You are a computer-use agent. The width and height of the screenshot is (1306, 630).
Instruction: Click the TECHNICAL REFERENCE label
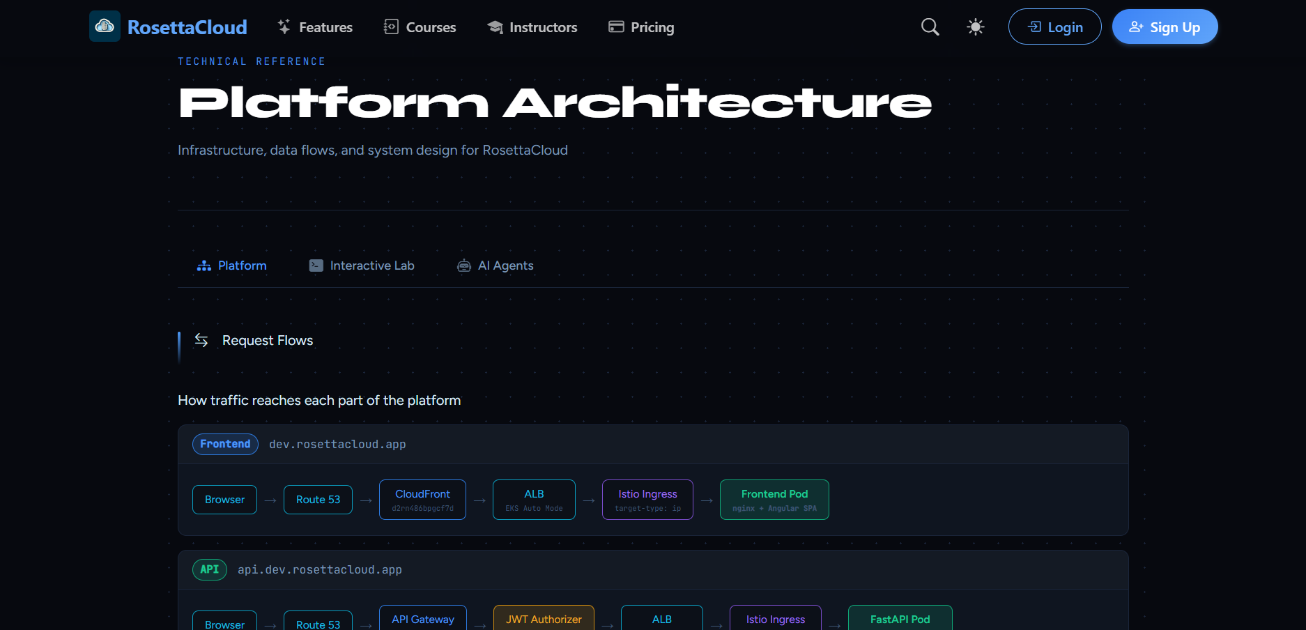(252, 61)
